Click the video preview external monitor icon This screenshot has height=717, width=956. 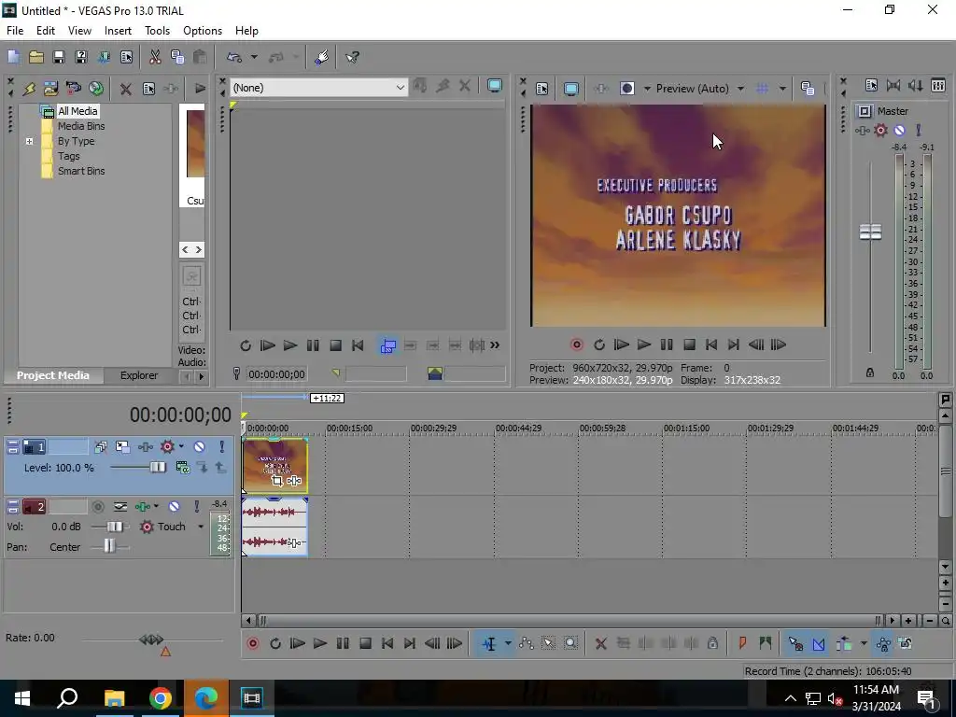pos(570,89)
